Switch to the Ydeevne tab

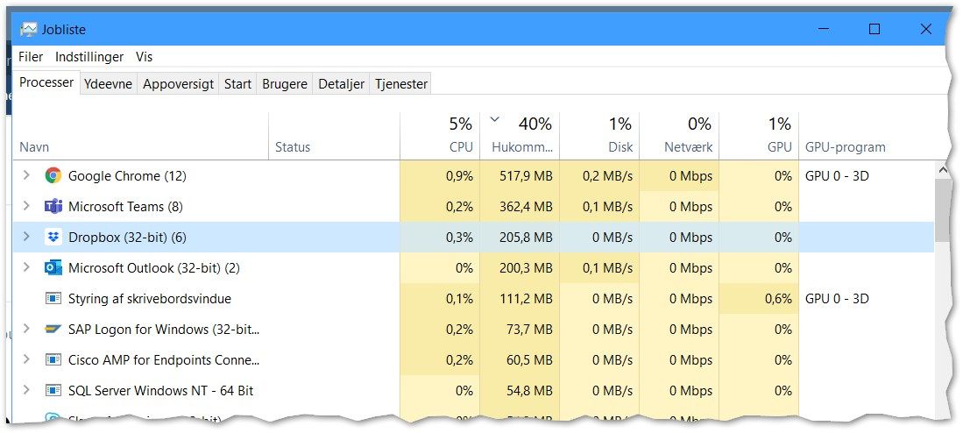click(108, 84)
